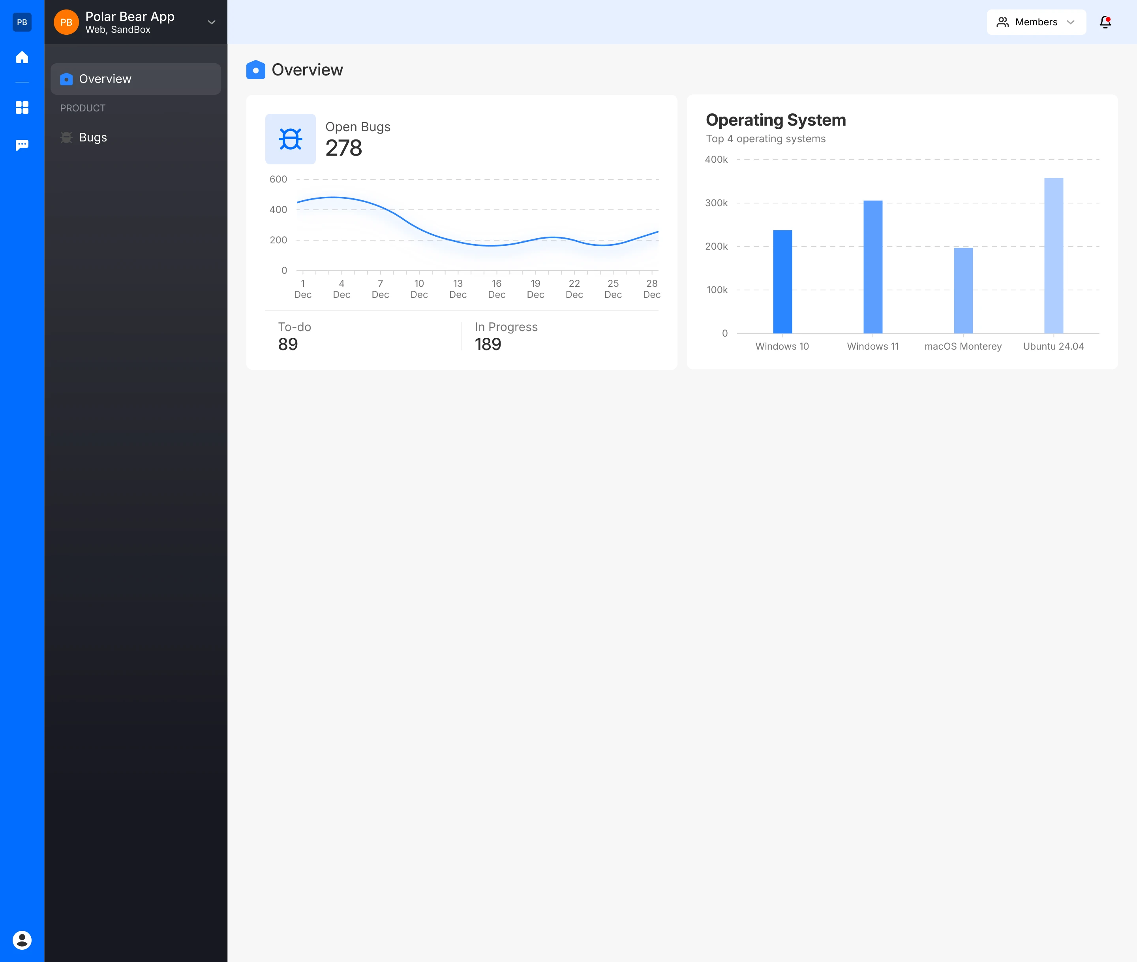The width and height of the screenshot is (1137, 962).
Task: Click the Overview heading icon
Action: pyautogui.click(x=256, y=70)
